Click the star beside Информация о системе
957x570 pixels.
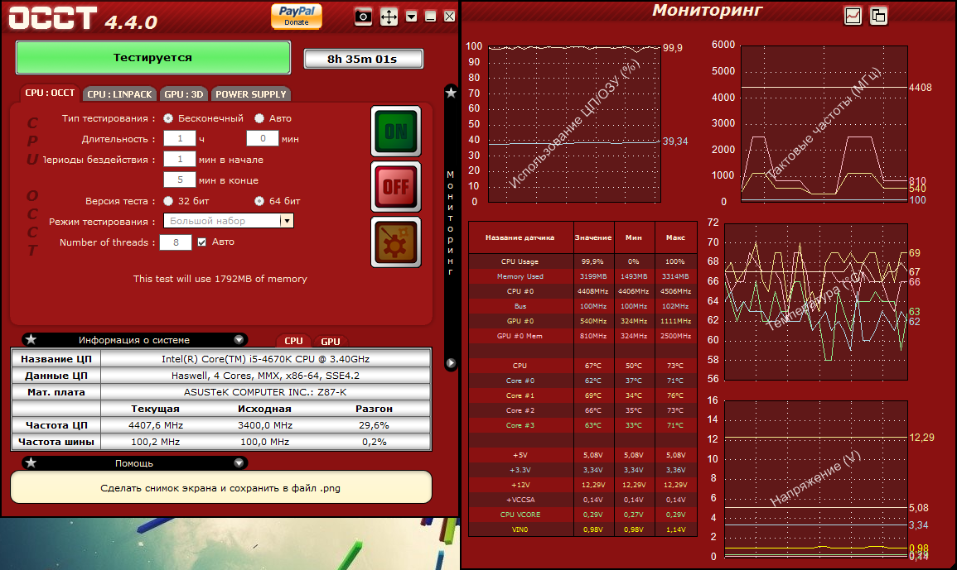point(31,339)
